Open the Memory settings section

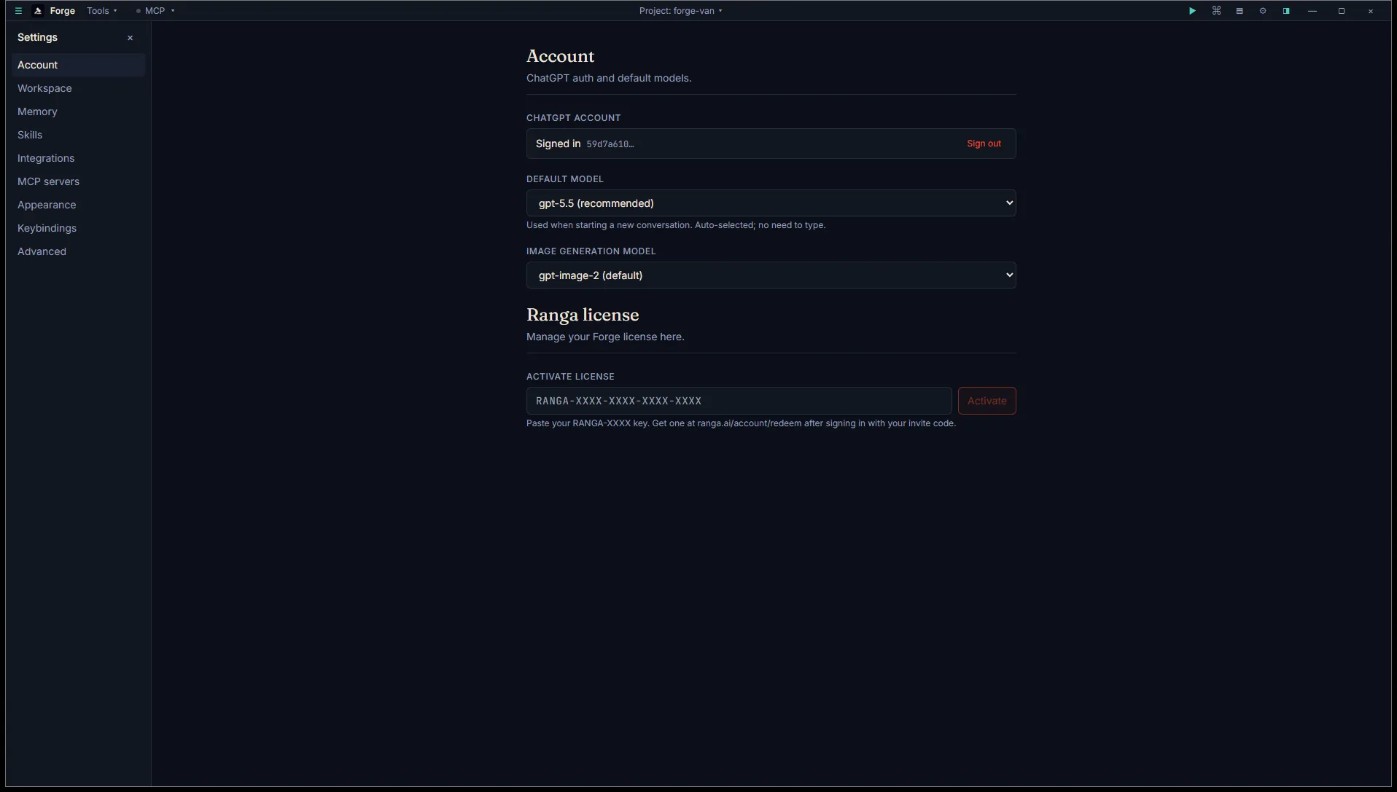click(x=79, y=111)
